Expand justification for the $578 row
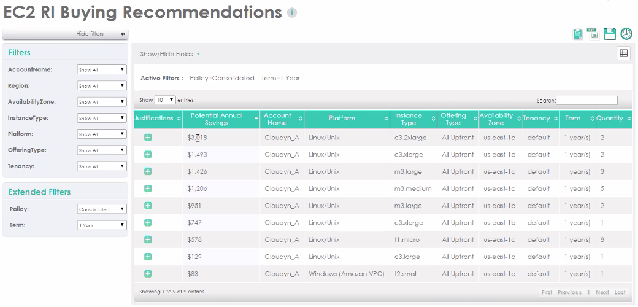This screenshot has height=307, width=638. pos(148,240)
